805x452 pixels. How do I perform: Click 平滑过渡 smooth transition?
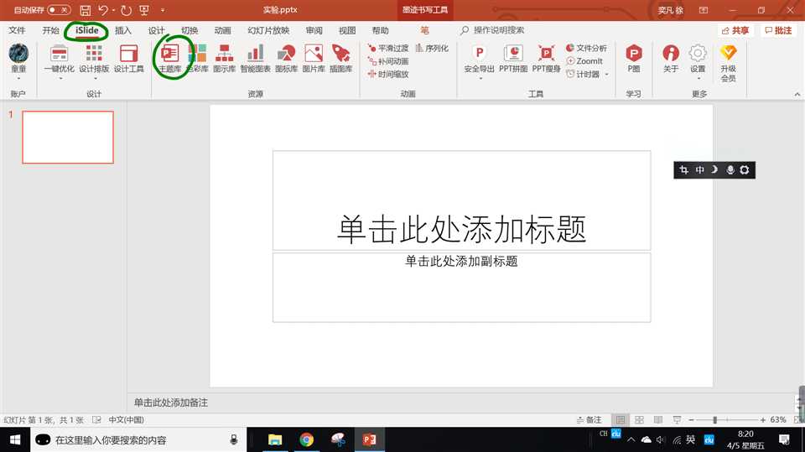[x=388, y=49]
